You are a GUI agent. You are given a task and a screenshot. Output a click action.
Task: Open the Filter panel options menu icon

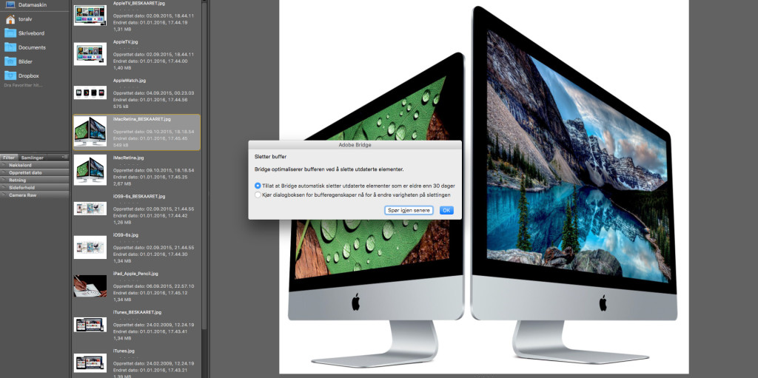(64, 158)
